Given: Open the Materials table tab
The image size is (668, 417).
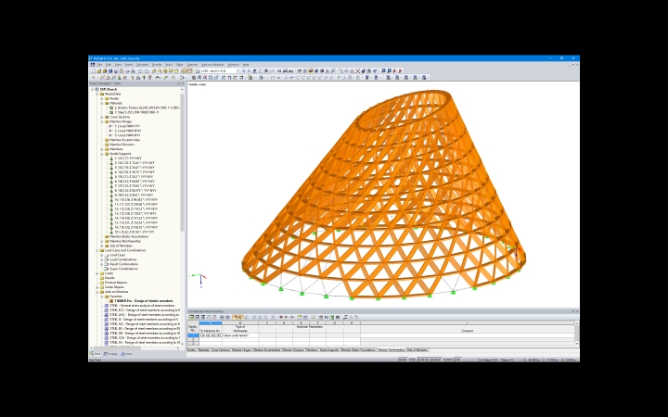Looking at the screenshot, I should tap(203, 349).
